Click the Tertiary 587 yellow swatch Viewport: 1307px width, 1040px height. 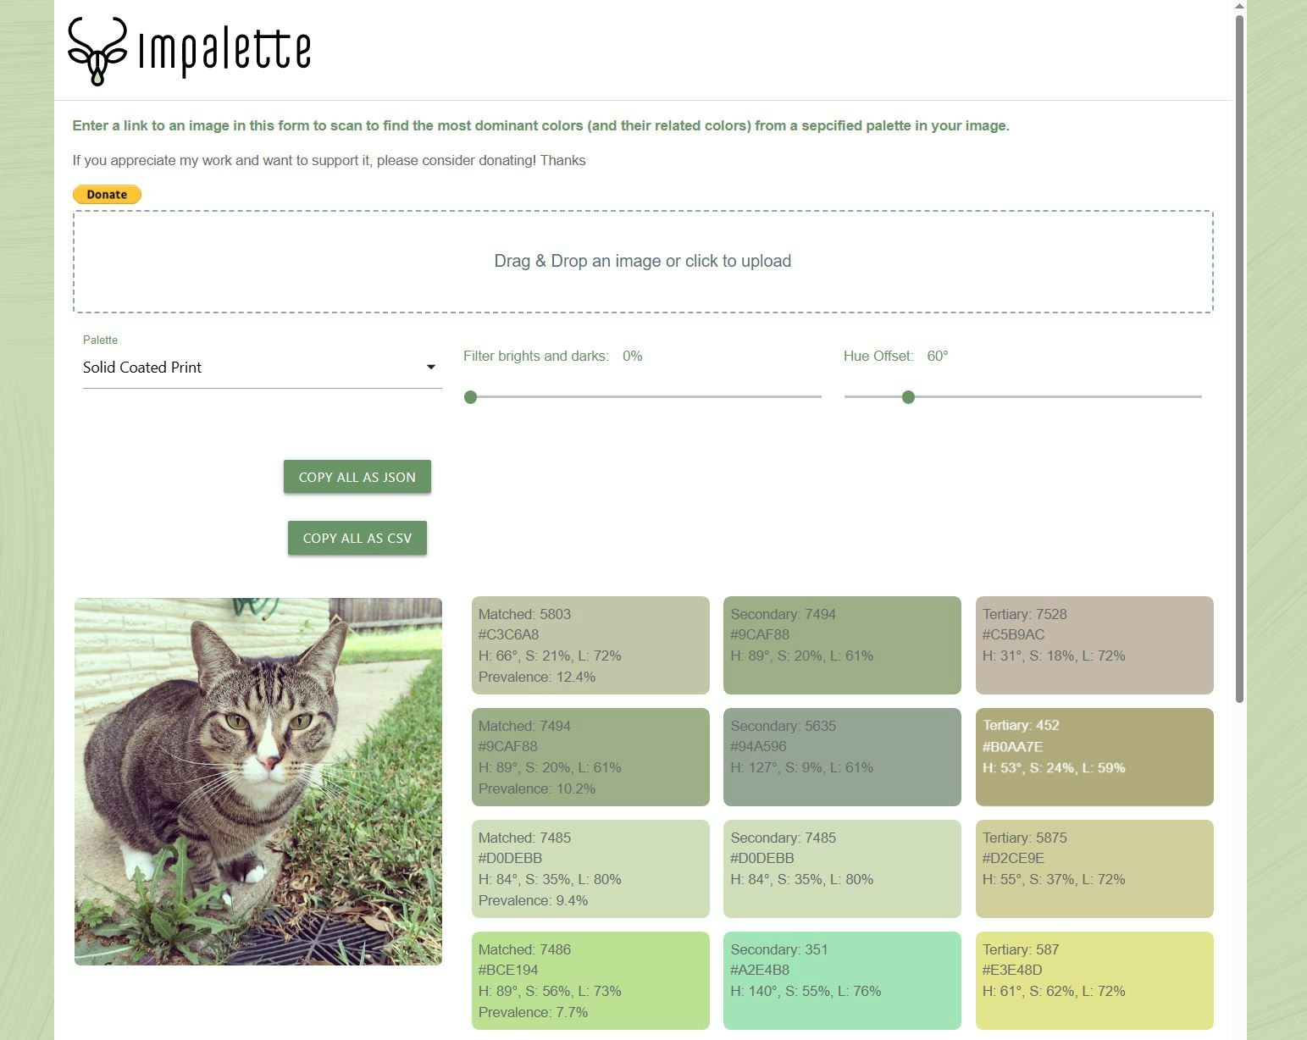pyautogui.click(x=1094, y=981)
